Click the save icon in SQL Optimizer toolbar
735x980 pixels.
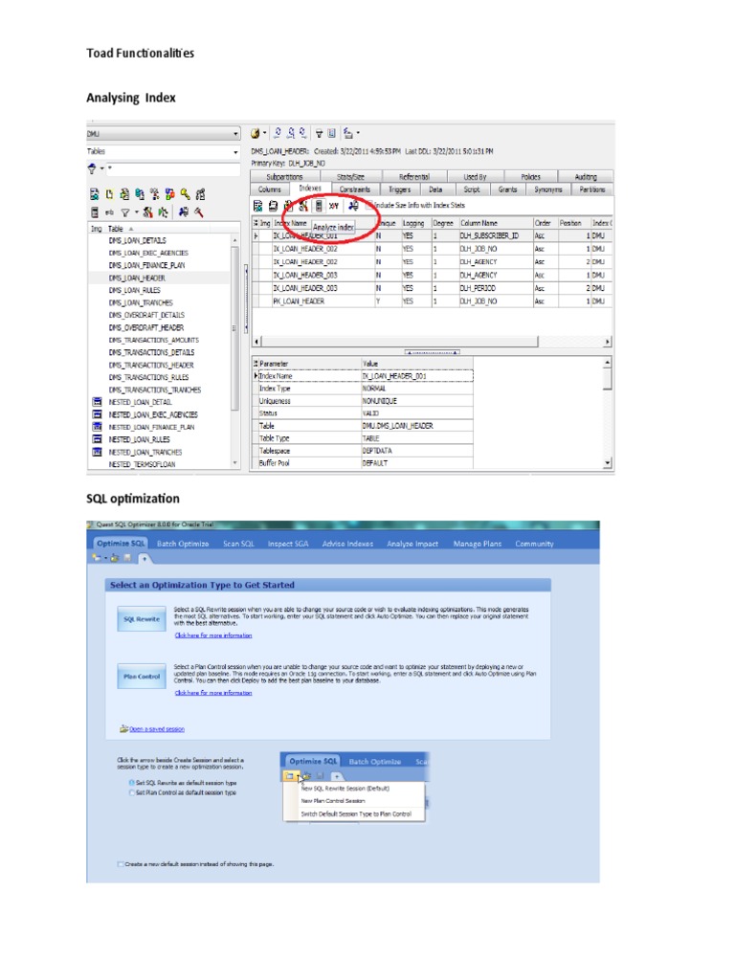127,558
